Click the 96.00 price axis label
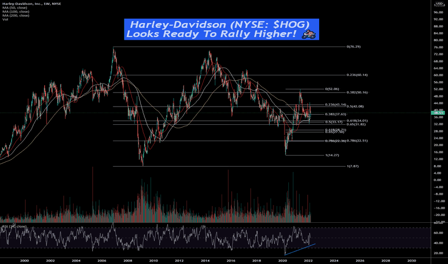Screen dimensions: 448x264 click(438, 12)
